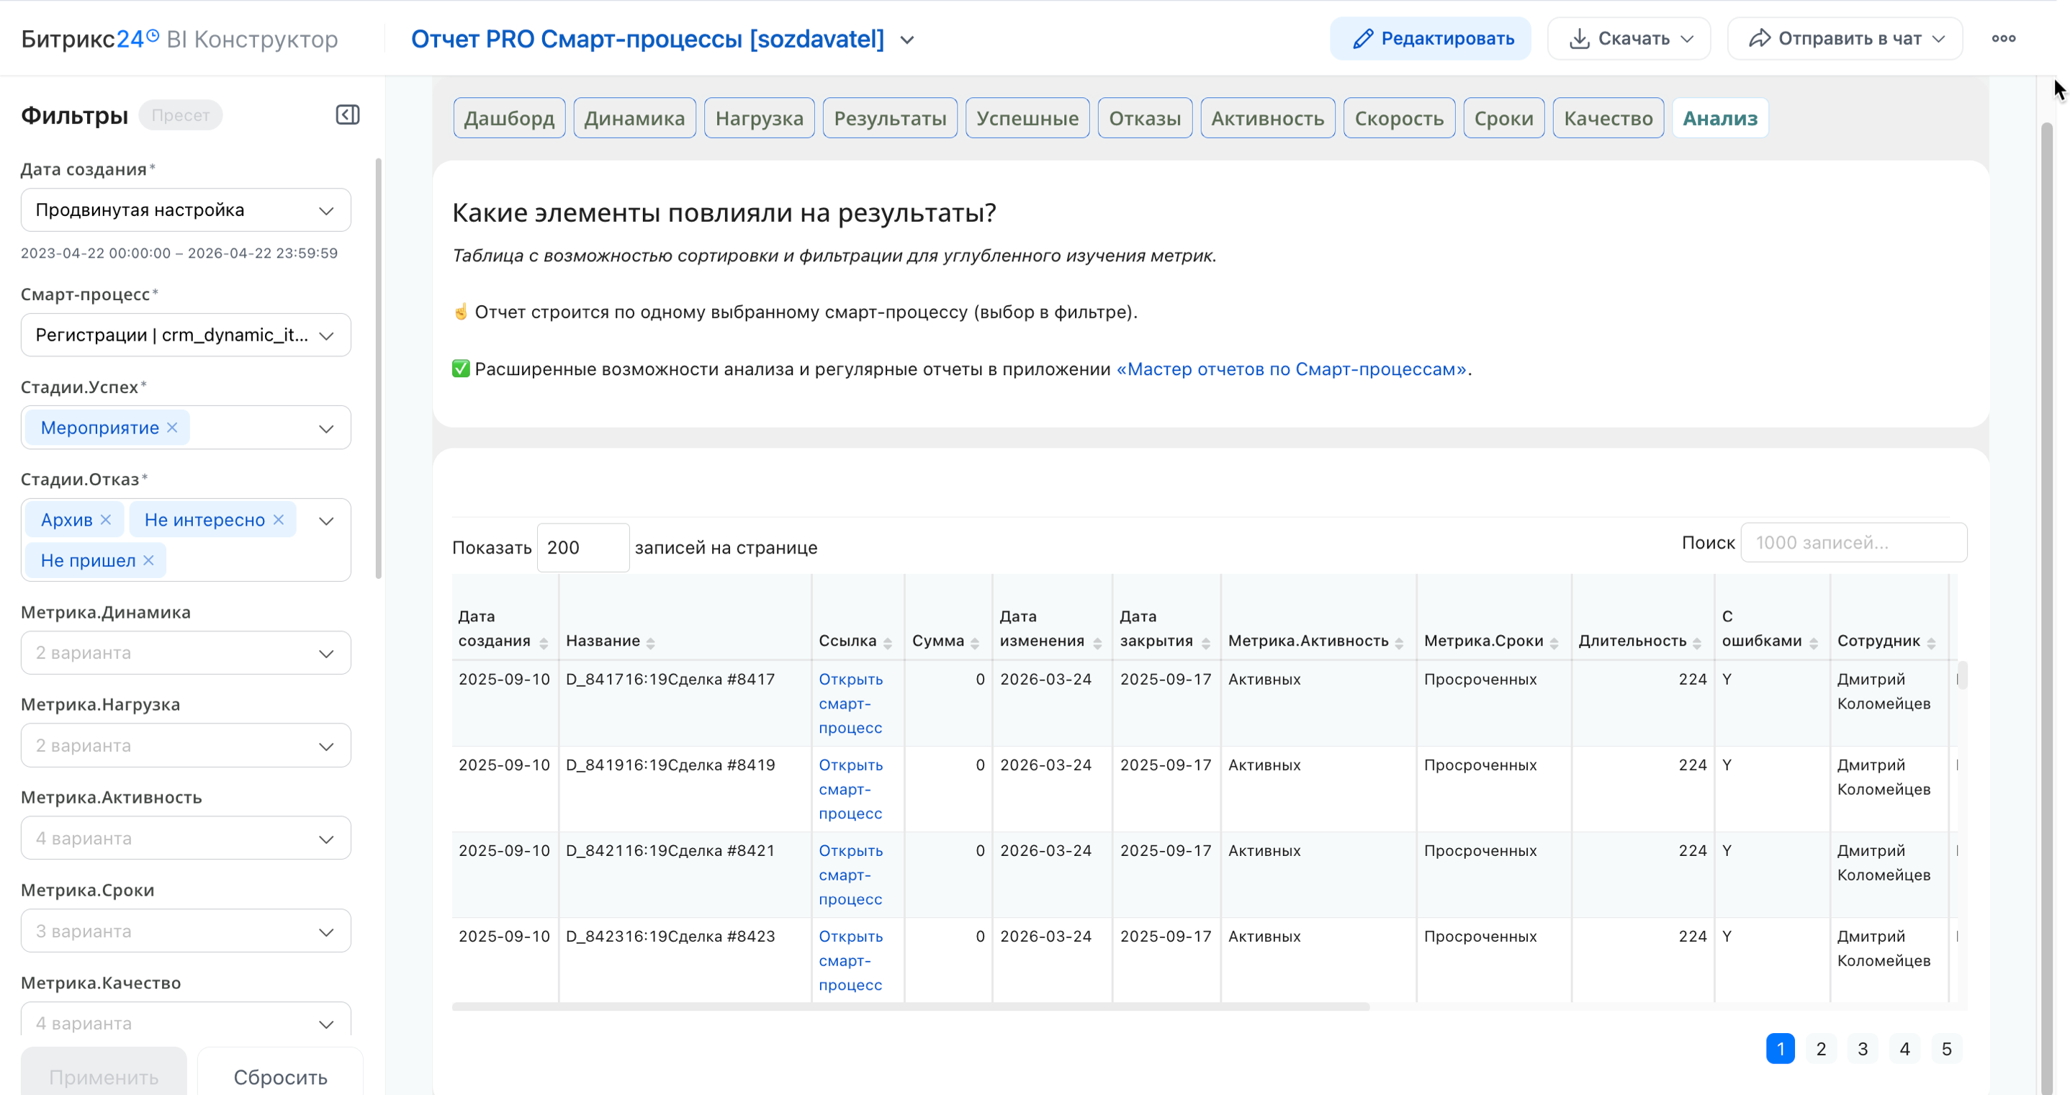Remove the Не интересно stage tag

(279, 520)
